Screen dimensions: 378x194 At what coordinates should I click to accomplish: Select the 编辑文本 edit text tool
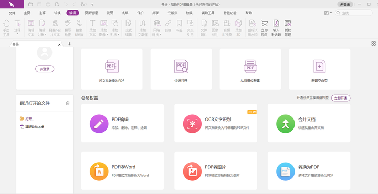coord(31,28)
